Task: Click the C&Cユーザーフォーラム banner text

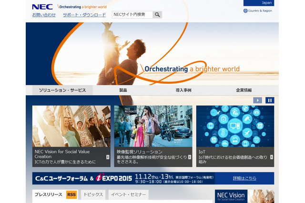Action: pos(61,178)
